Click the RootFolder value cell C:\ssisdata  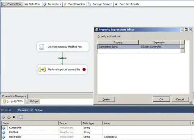[147, 137]
